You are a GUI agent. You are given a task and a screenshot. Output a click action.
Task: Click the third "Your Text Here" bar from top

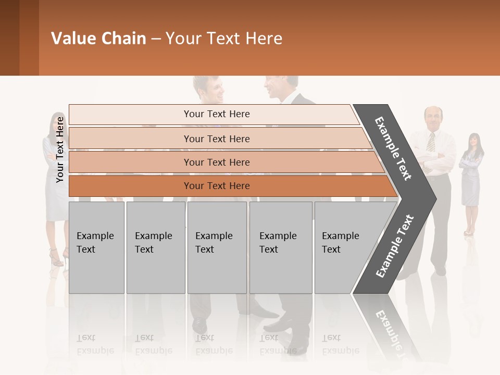pos(216,162)
